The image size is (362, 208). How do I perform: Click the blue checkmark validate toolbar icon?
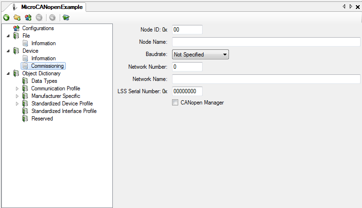coord(66,17)
